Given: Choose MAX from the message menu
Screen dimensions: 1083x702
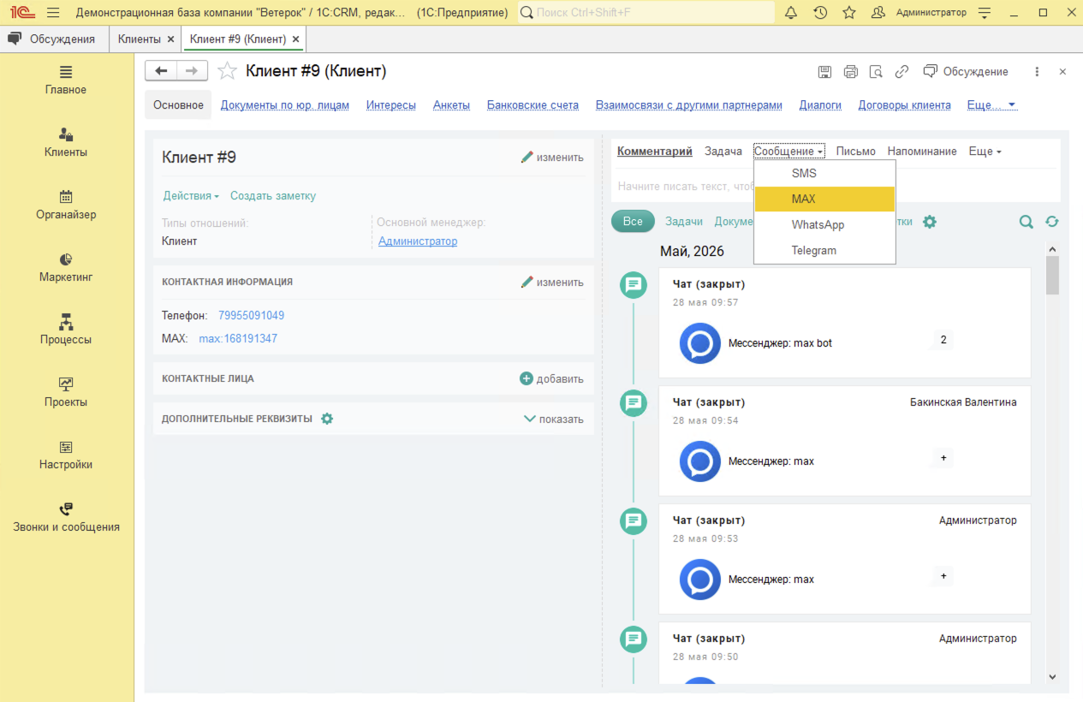Looking at the screenshot, I should click(824, 199).
